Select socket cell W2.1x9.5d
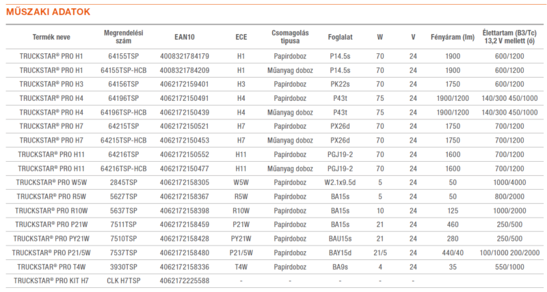The height and width of the screenshot is (292, 547). (x=340, y=182)
